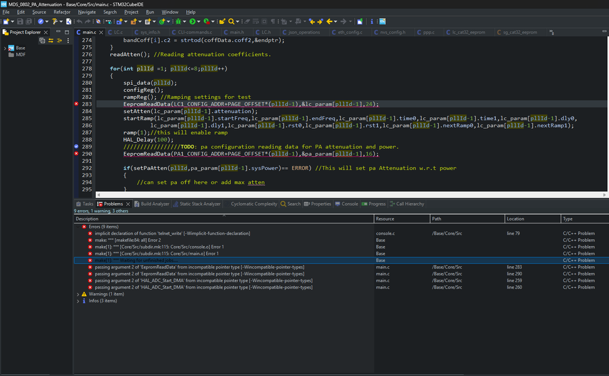This screenshot has width=609, height=376.
Task: Expand the Warnings (1 item) group
Action: tap(77, 294)
